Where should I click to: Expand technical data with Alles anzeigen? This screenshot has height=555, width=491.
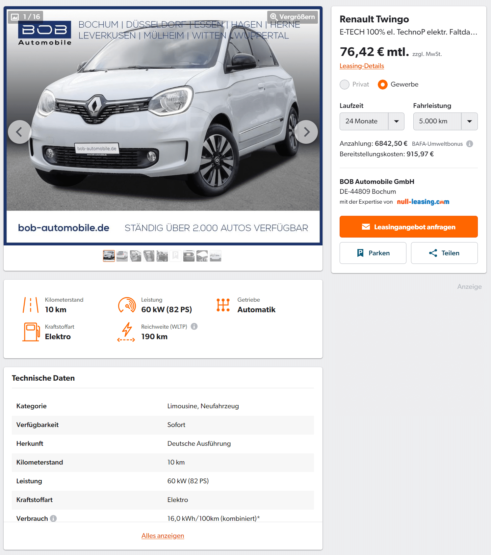click(x=163, y=536)
